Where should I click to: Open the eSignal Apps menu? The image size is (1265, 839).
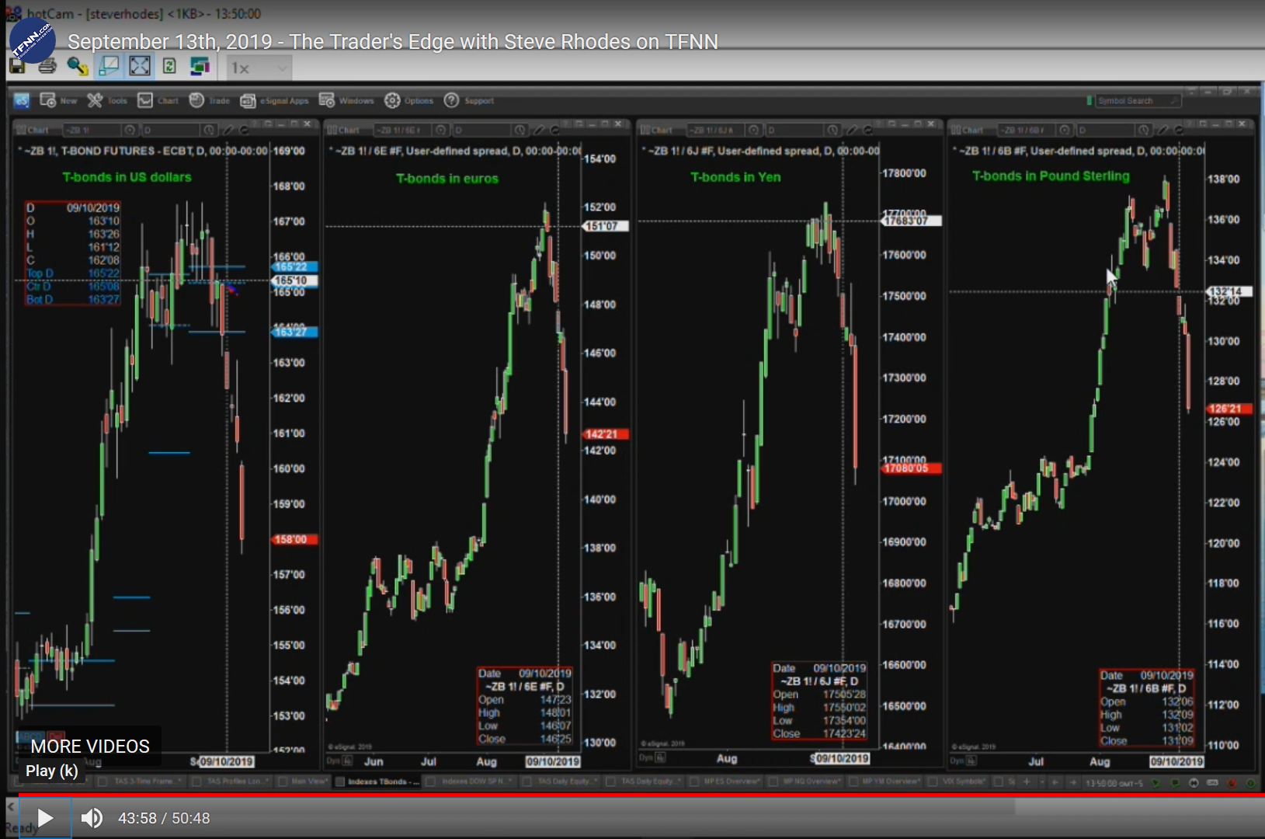click(x=274, y=100)
